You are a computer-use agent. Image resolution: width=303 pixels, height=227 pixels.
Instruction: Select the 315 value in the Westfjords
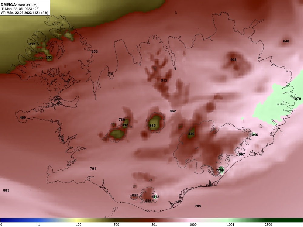[32, 44]
